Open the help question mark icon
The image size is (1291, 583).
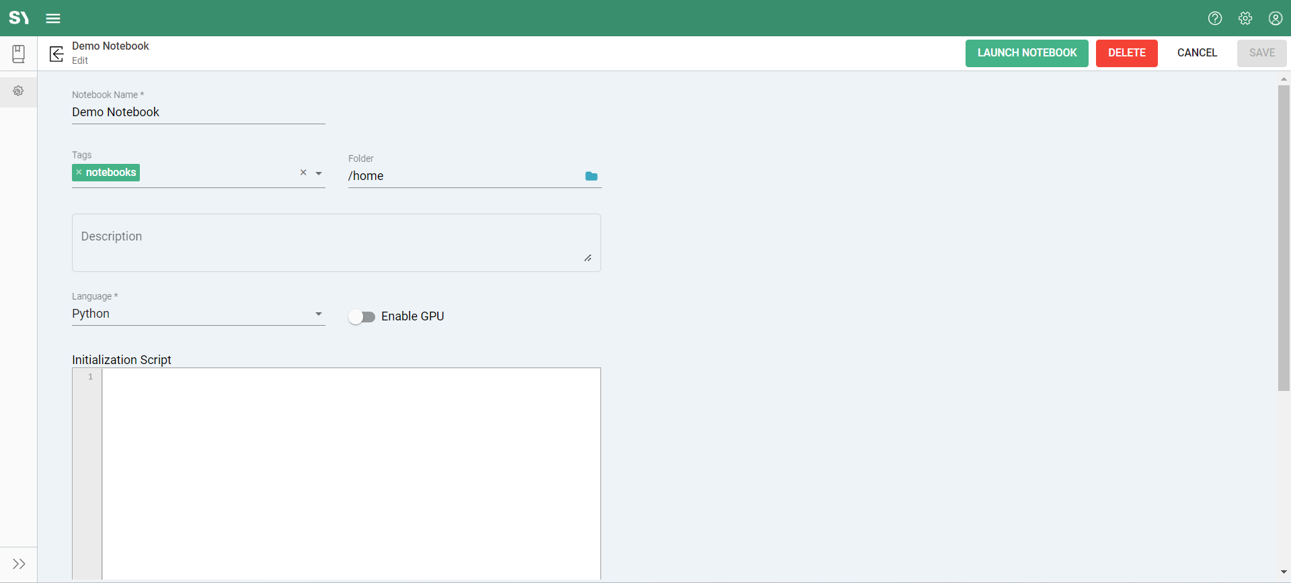pyautogui.click(x=1214, y=18)
